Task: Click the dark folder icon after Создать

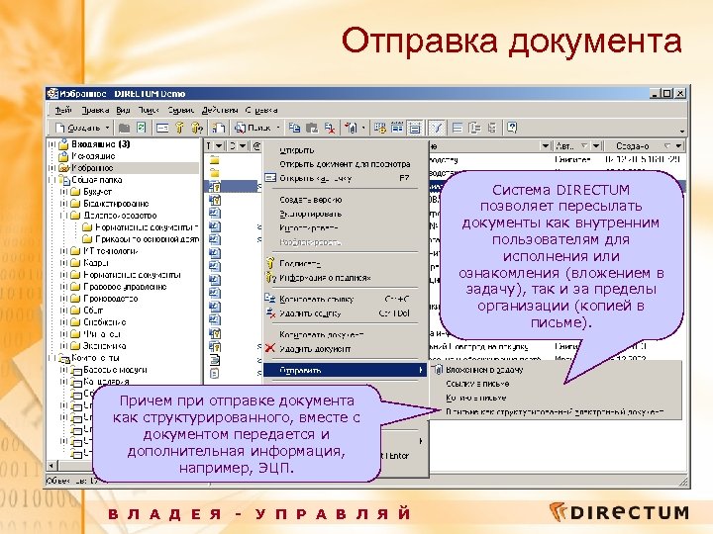Action: 124,128
